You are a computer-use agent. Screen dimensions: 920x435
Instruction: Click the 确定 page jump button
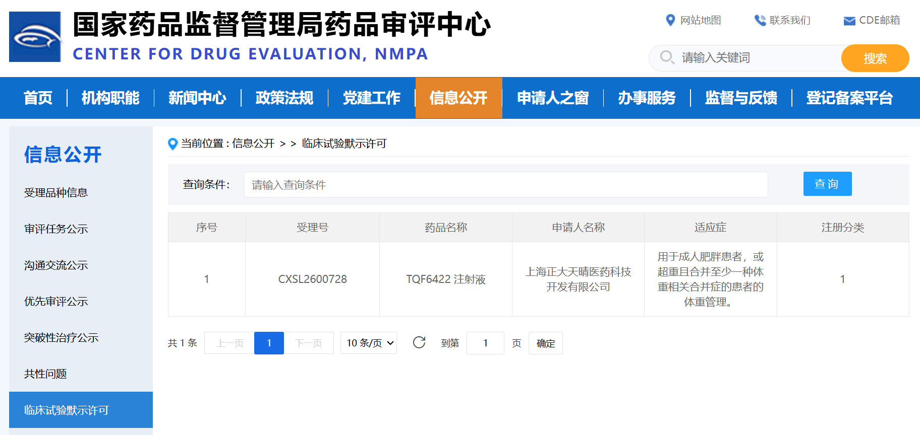(x=546, y=343)
